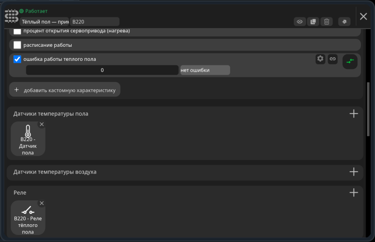Edit the device name field Тёплый пол
This screenshot has width=375, height=242.
45,22
